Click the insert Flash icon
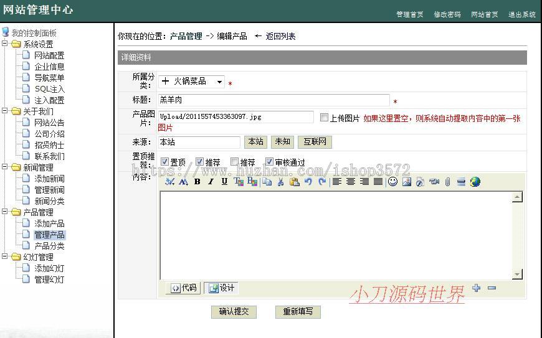This screenshot has width=542, height=338. point(420,182)
